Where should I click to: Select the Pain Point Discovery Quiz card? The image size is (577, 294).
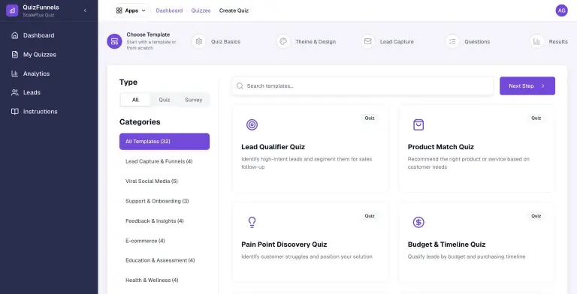(x=310, y=242)
